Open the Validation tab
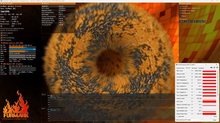220x123 pixels. [201, 68]
